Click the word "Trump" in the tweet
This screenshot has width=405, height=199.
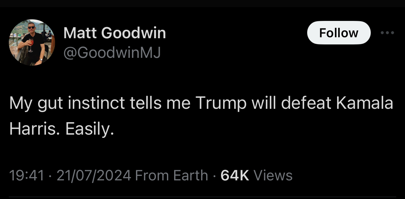coord(221,103)
